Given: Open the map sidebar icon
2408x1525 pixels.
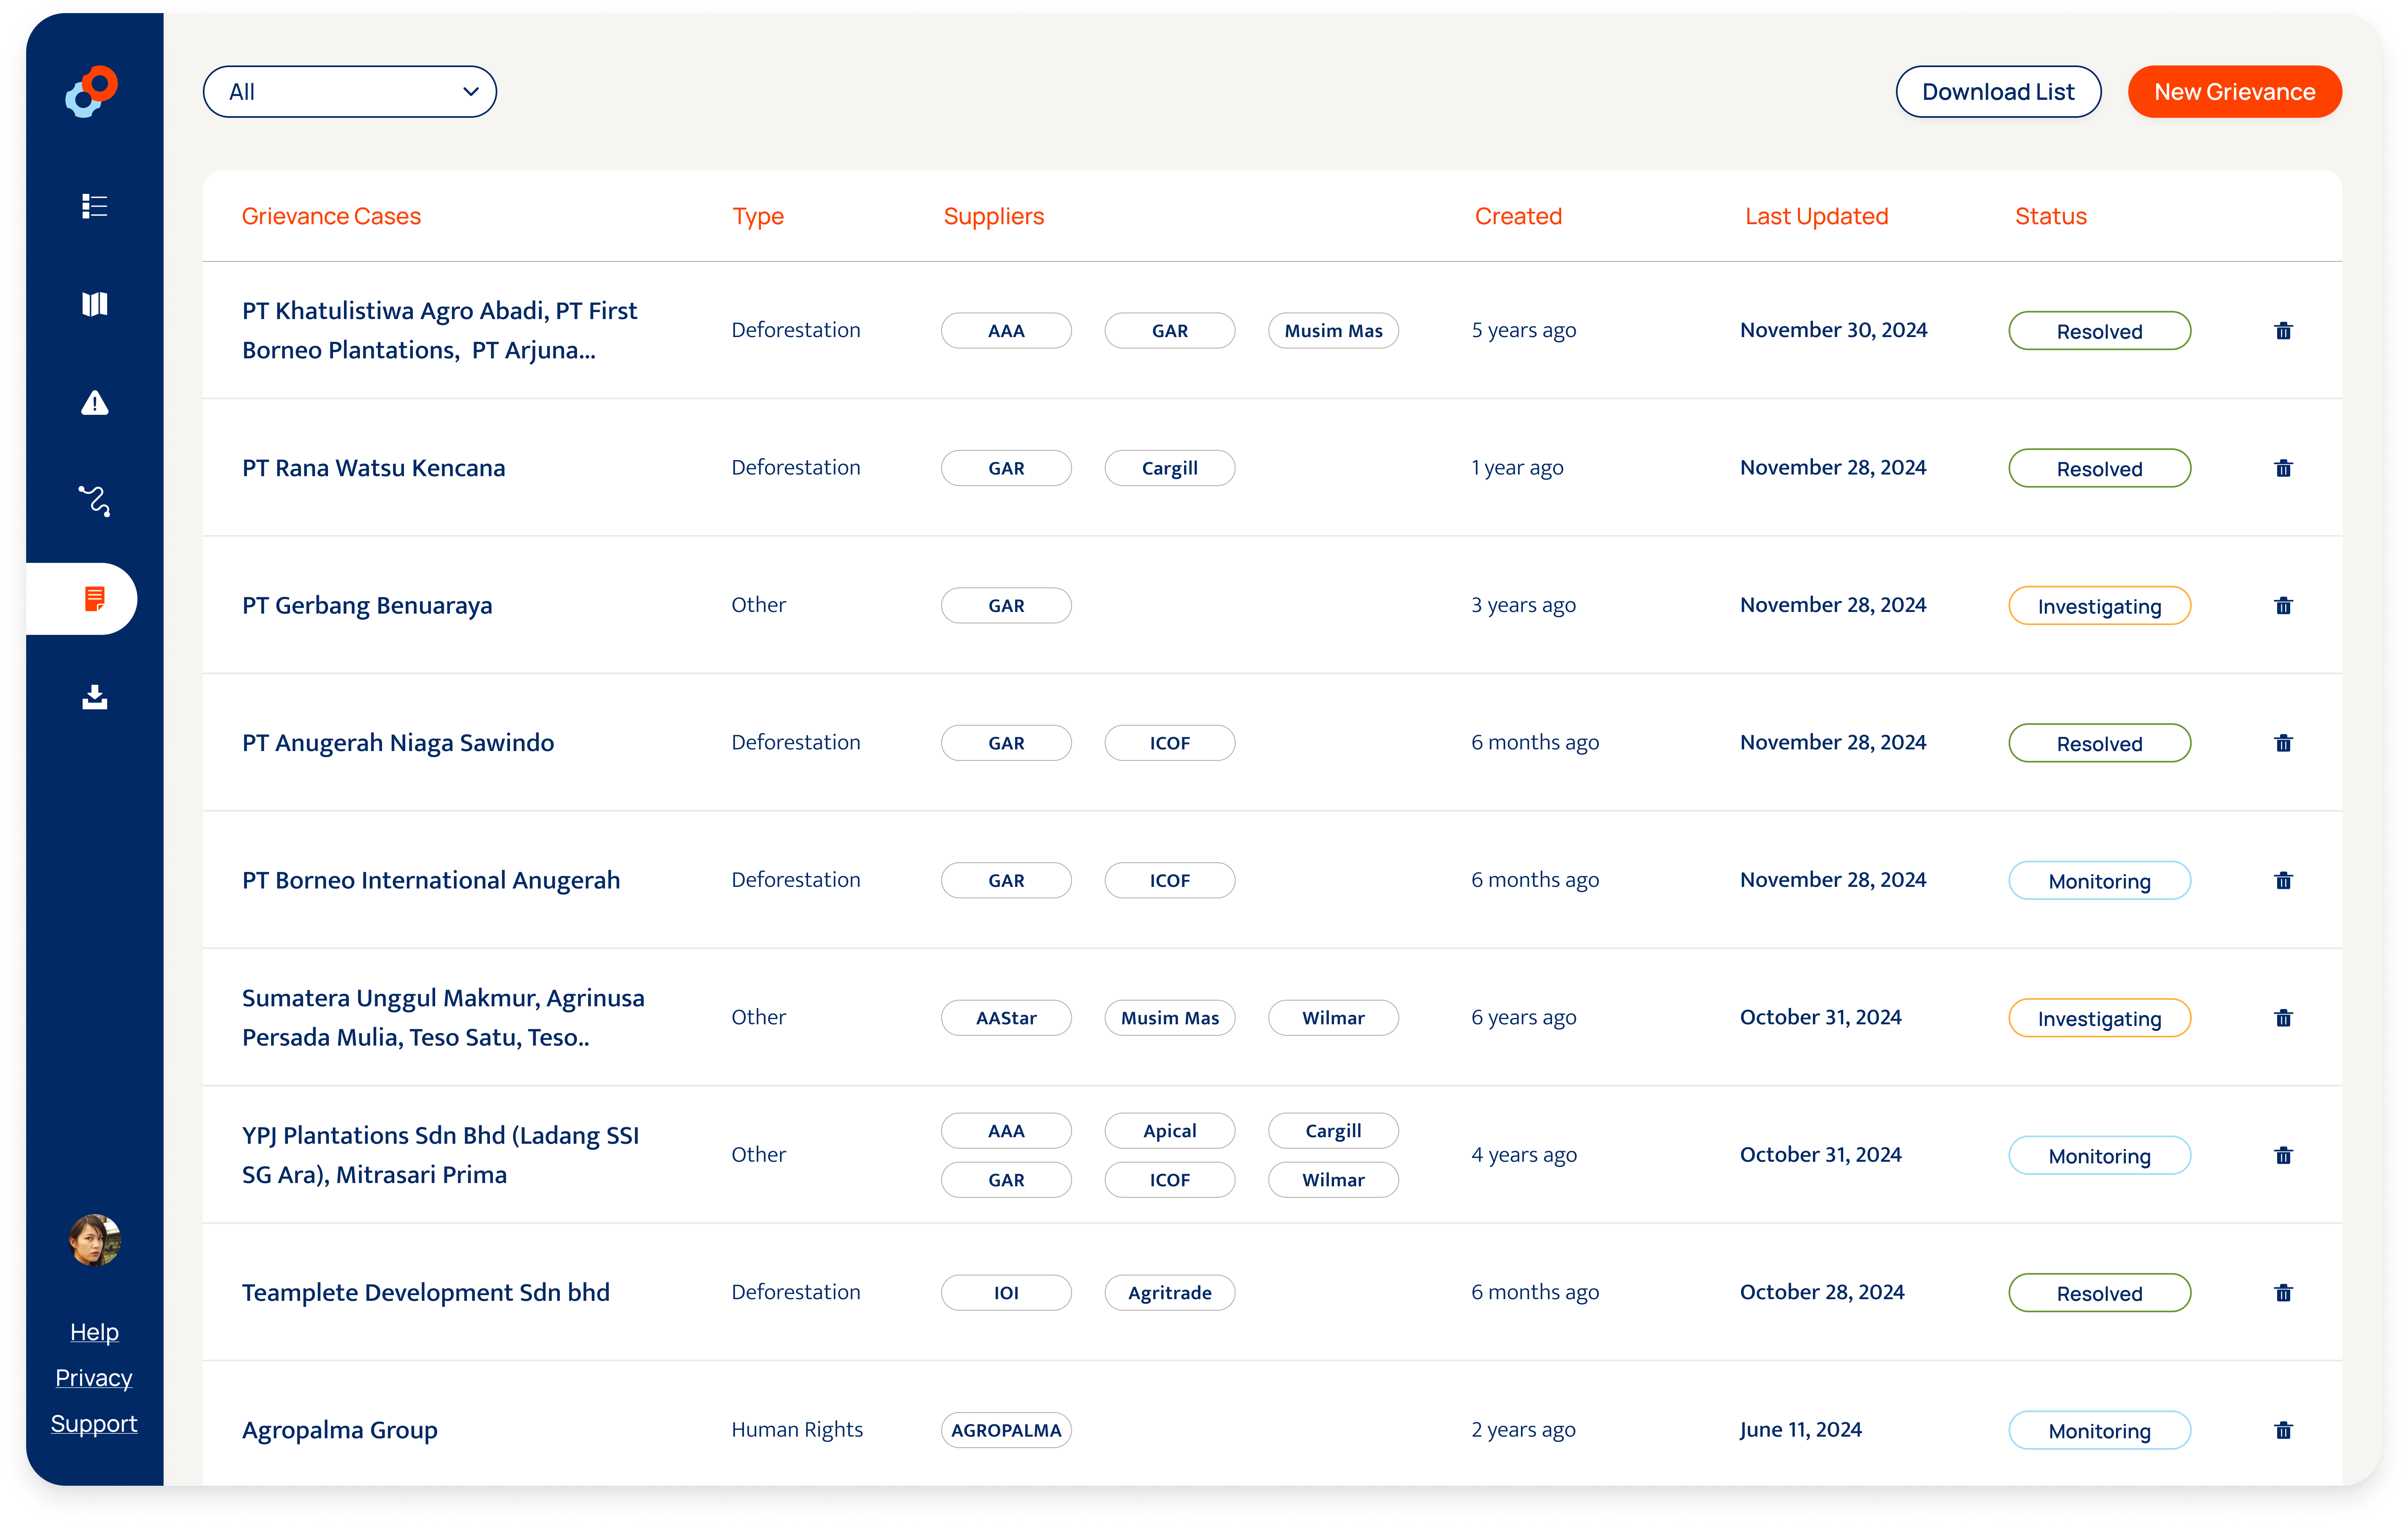Looking at the screenshot, I should (94, 304).
